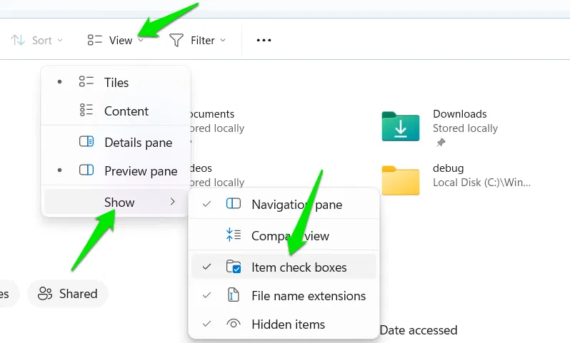Toggle Item check boxes option
570x343 pixels.
coord(299,267)
